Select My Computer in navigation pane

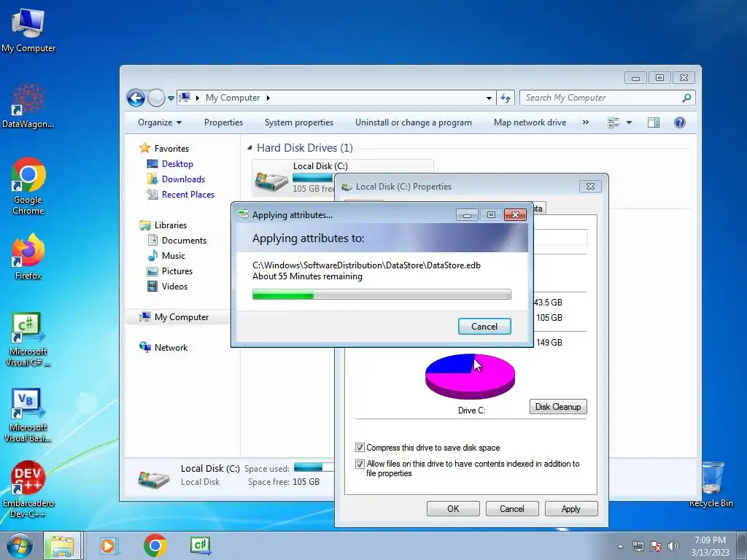(x=182, y=317)
